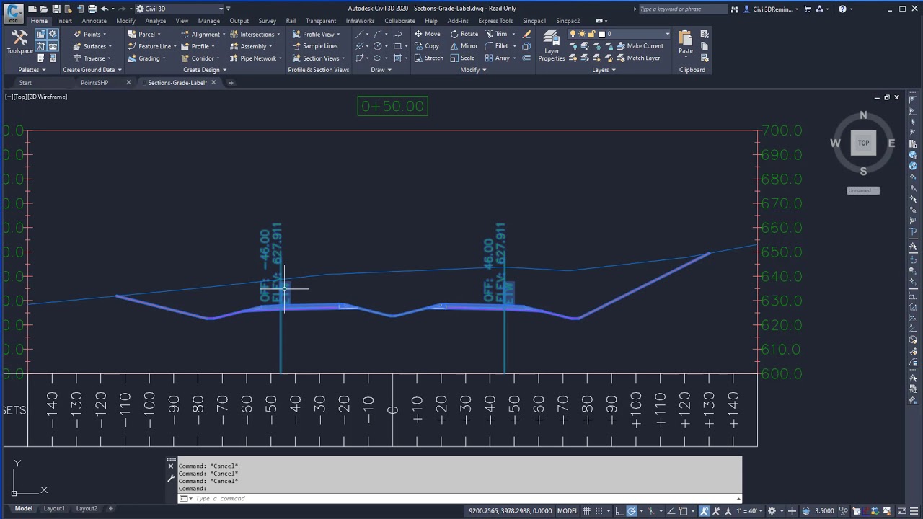Open the Civil3DRemin user account menu
Screen dimensions: 923x519
pos(772,9)
